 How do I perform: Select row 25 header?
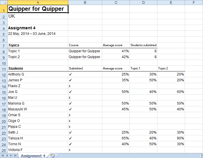click(x=3, y=150)
